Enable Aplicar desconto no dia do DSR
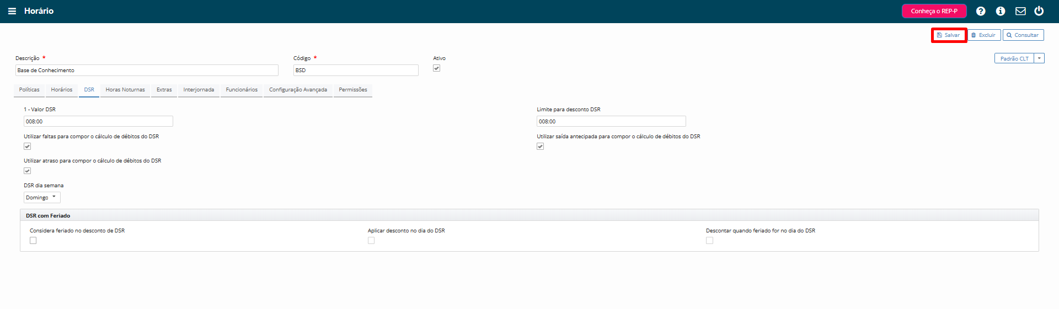1059x309 pixels. (371, 241)
